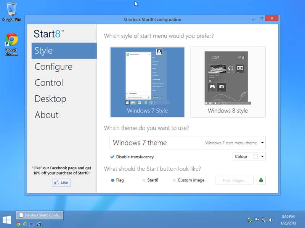
Task: Click the Pick image... button
Action: pyautogui.click(x=234, y=180)
